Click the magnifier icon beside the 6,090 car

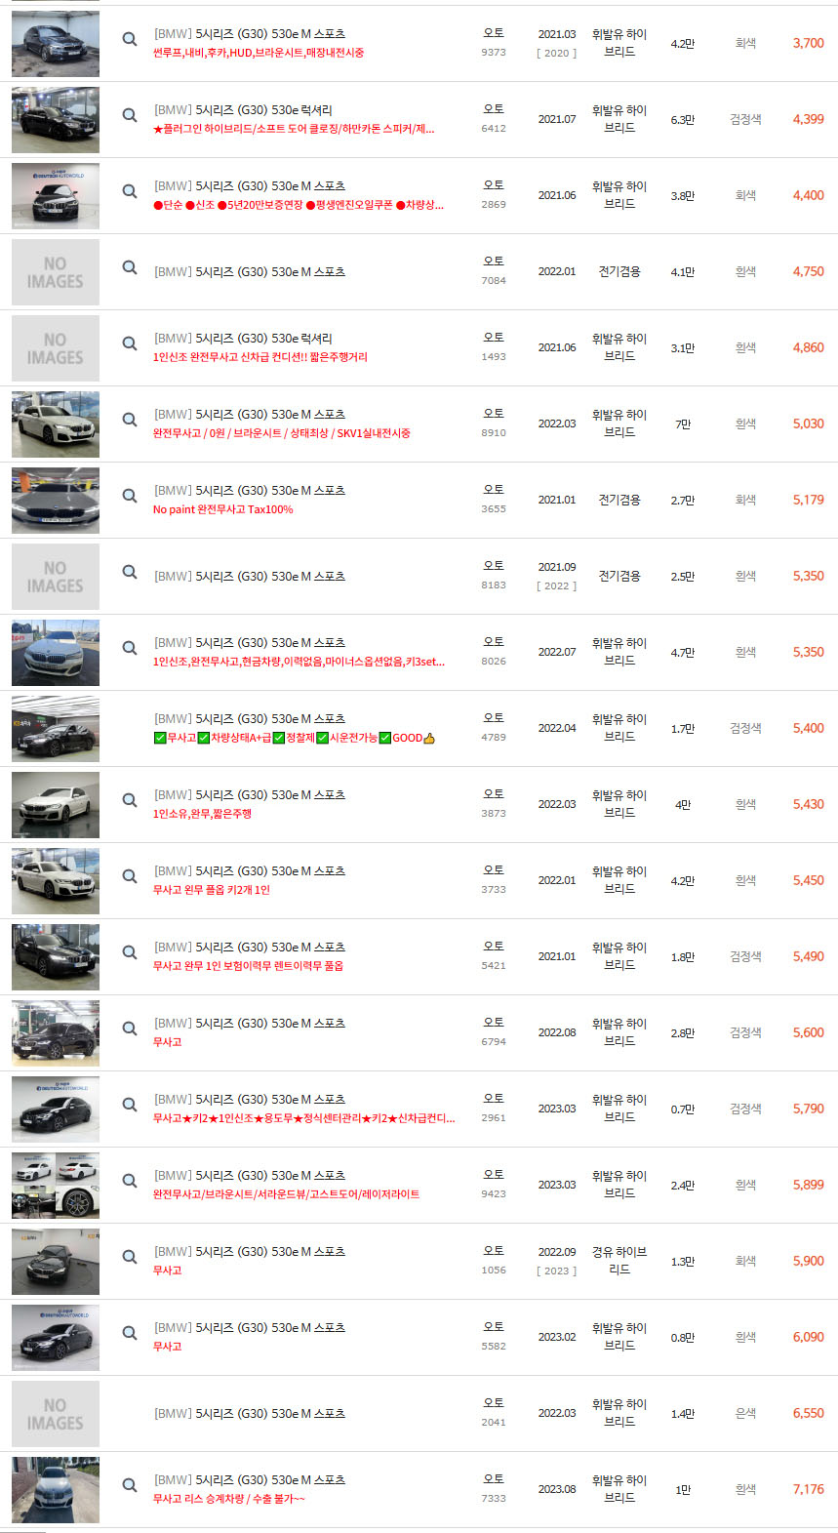tap(129, 1333)
